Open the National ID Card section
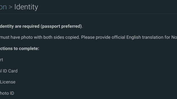 9,71
